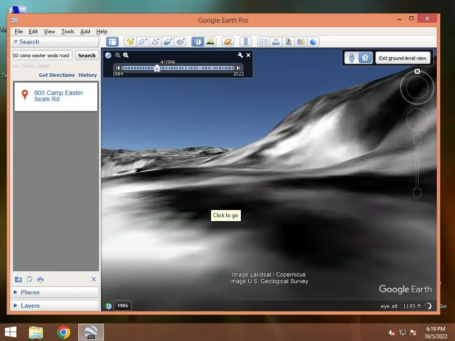Click the zoom slider track
455x341 pixels.
(x=417, y=166)
